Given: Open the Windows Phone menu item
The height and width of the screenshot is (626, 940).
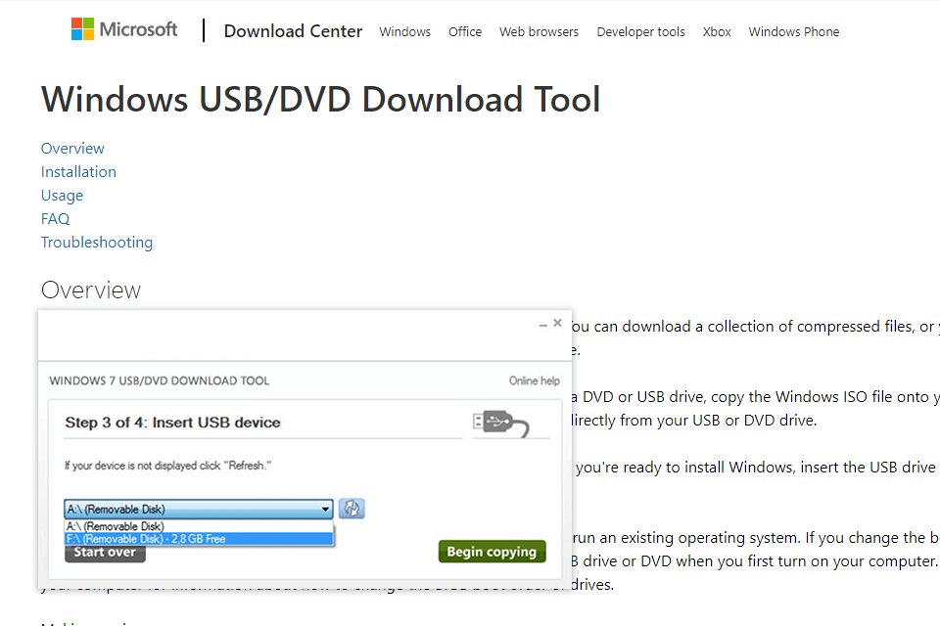Looking at the screenshot, I should [x=794, y=31].
